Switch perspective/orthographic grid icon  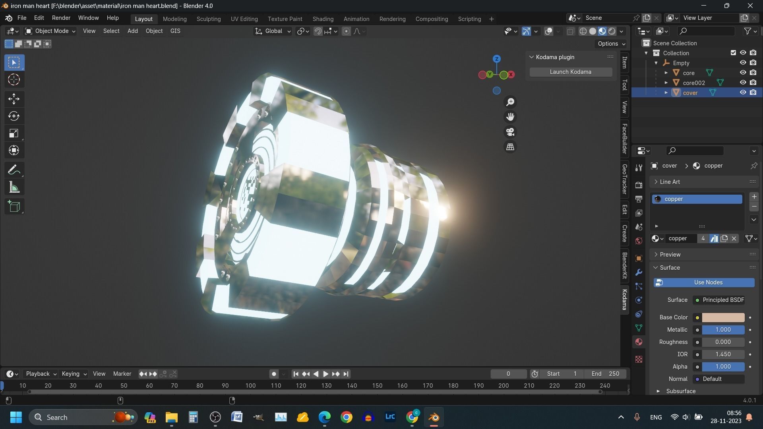(510, 147)
